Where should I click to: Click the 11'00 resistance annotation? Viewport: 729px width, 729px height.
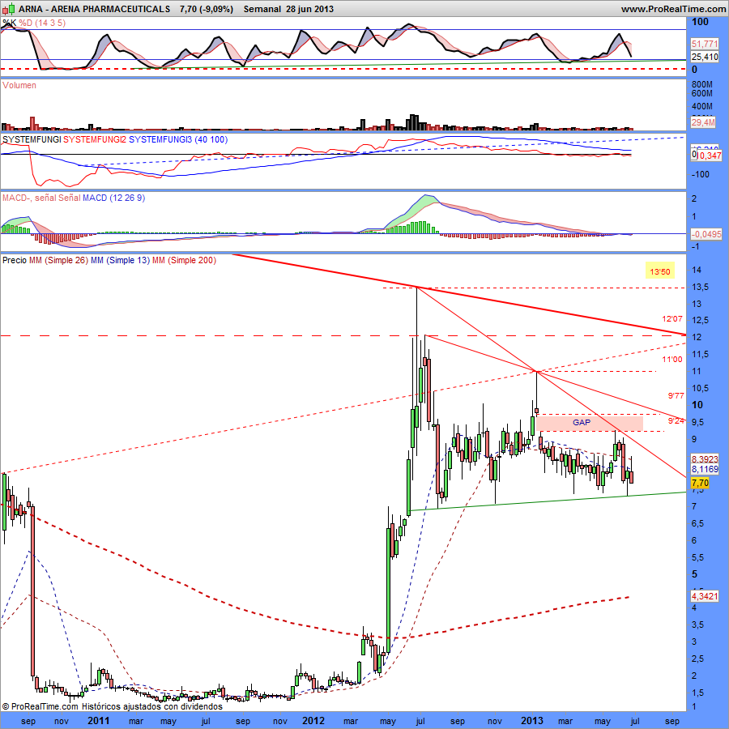672,359
